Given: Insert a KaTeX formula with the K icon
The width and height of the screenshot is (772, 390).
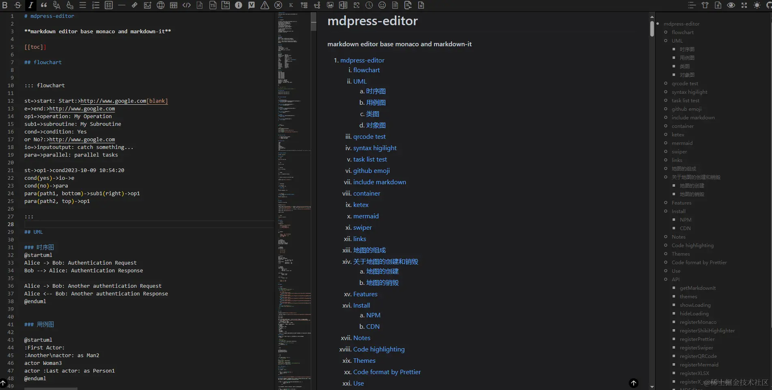Looking at the screenshot, I should 291,5.
